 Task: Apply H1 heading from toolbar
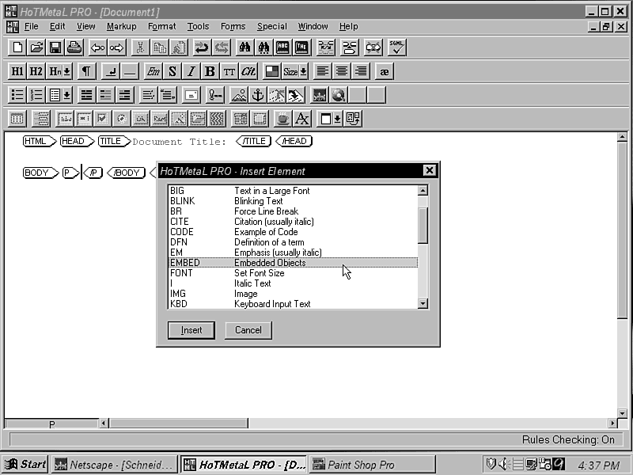click(x=17, y=71)
